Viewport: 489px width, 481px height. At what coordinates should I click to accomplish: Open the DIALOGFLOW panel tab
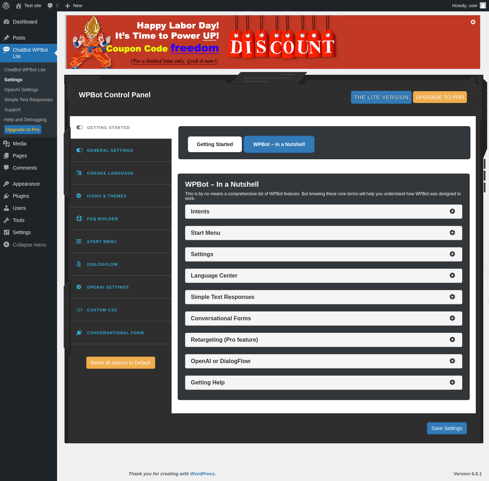121,264
